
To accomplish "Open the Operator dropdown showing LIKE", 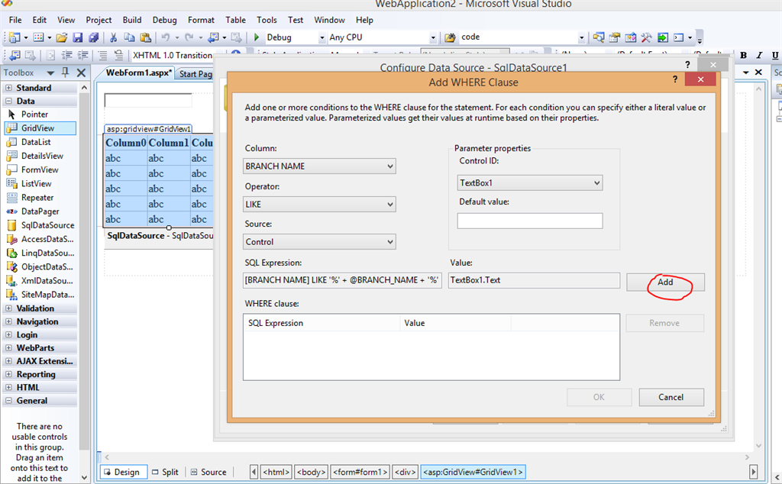I will [320, 205].
